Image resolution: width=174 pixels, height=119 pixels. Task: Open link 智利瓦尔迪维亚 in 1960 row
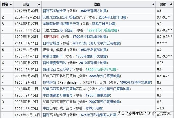54,11
